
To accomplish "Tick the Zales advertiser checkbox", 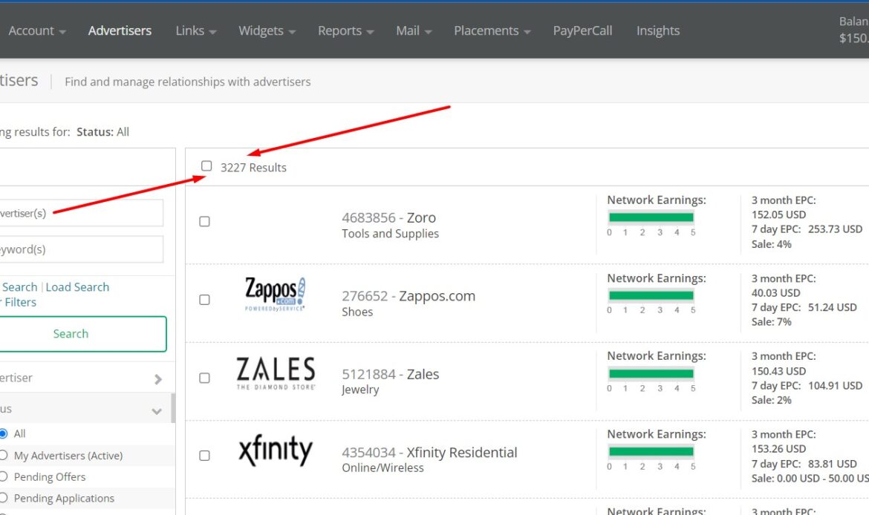I will point(204,378).
